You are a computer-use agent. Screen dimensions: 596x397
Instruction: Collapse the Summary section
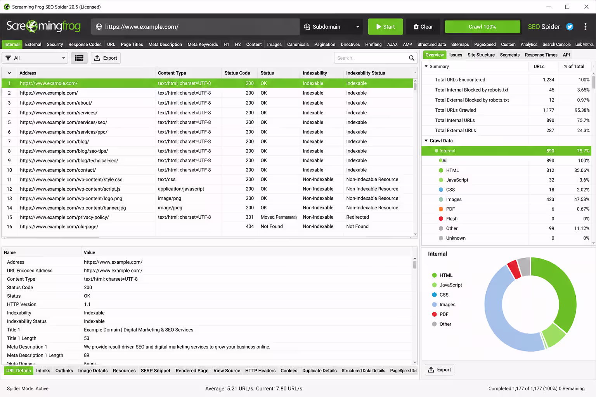[x=426, y=66]
